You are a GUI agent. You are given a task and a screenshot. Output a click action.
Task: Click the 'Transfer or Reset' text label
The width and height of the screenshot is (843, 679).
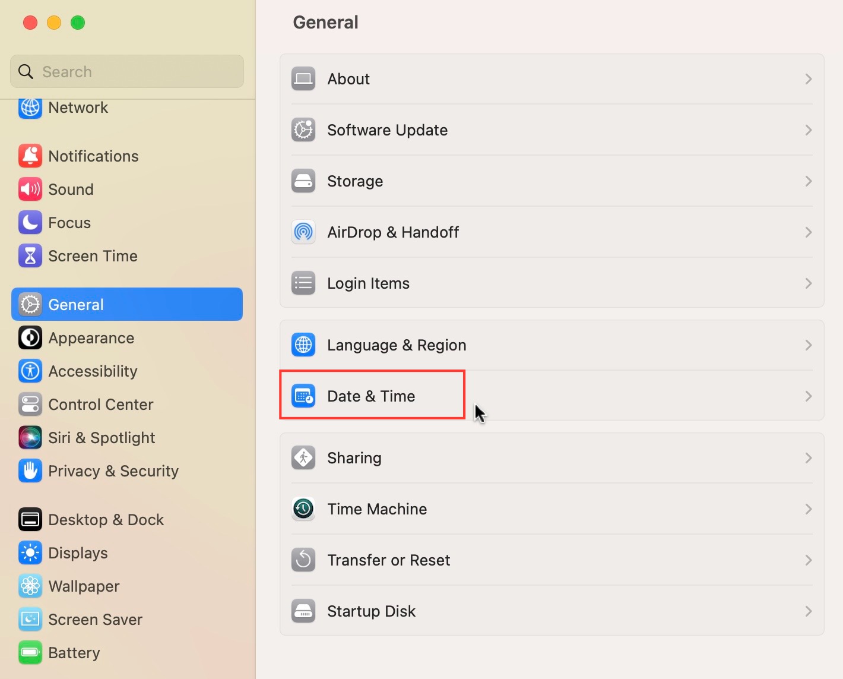click(x=389, y=560)
